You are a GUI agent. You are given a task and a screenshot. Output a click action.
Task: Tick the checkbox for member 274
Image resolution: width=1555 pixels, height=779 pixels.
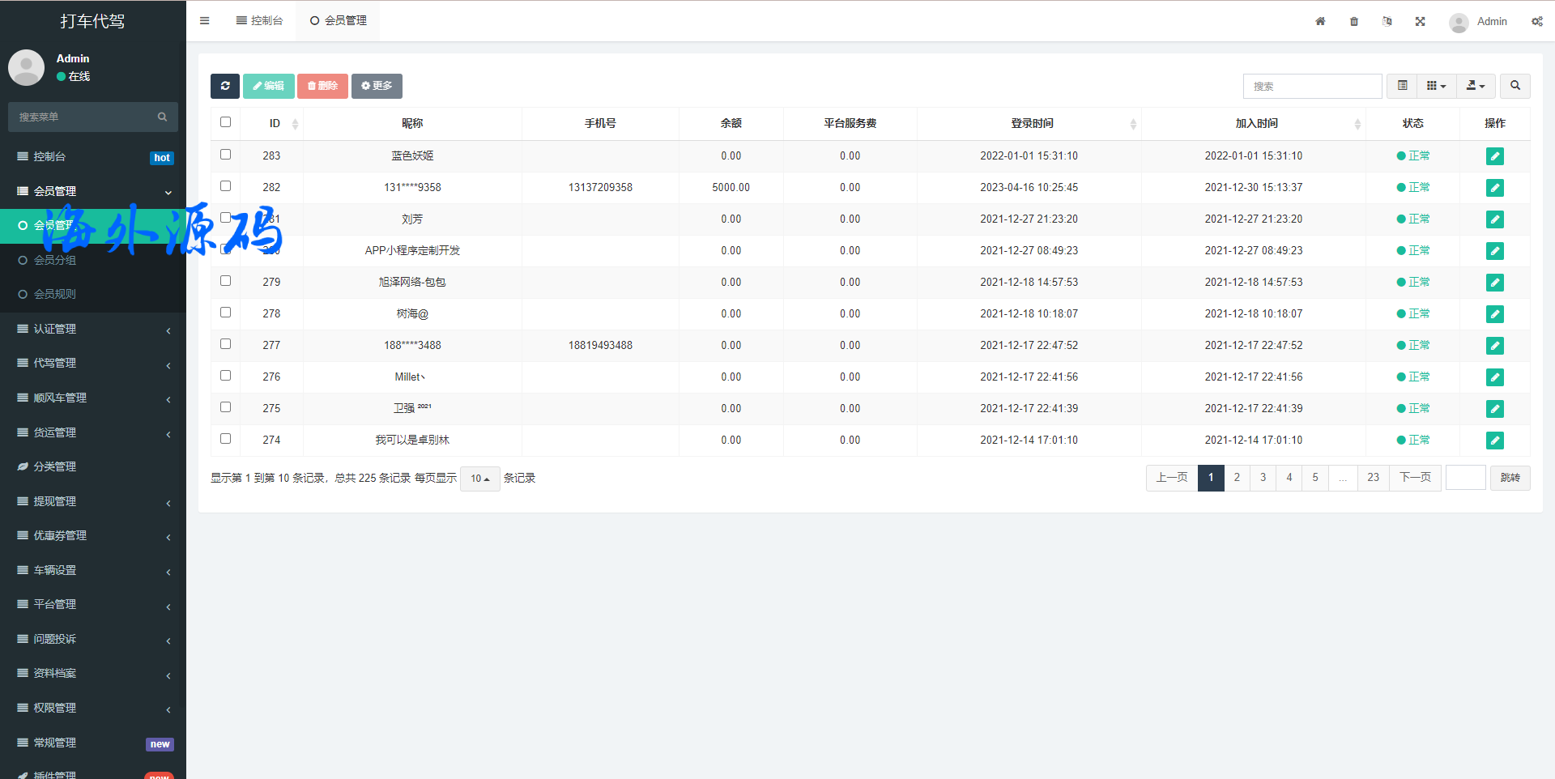(x=226, y=439)
